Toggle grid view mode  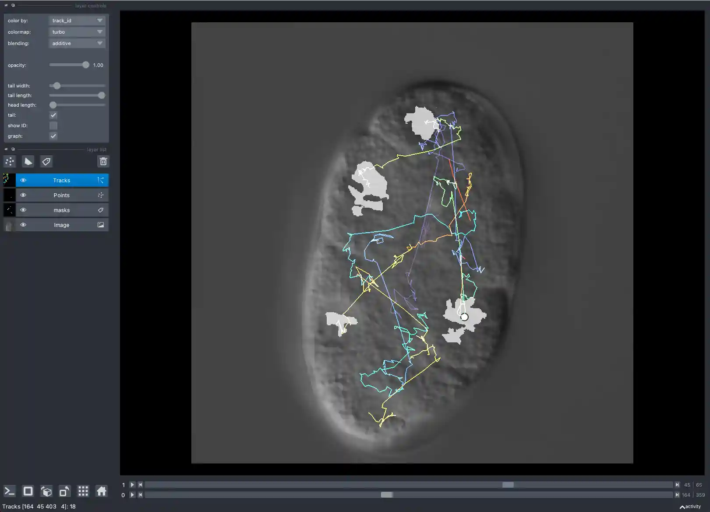click(83, 491)
